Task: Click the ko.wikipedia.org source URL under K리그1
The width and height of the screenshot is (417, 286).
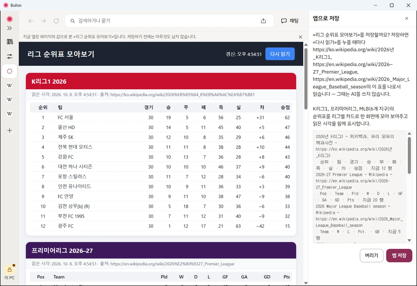Action: pyautogui.click(x=182, y=95)
